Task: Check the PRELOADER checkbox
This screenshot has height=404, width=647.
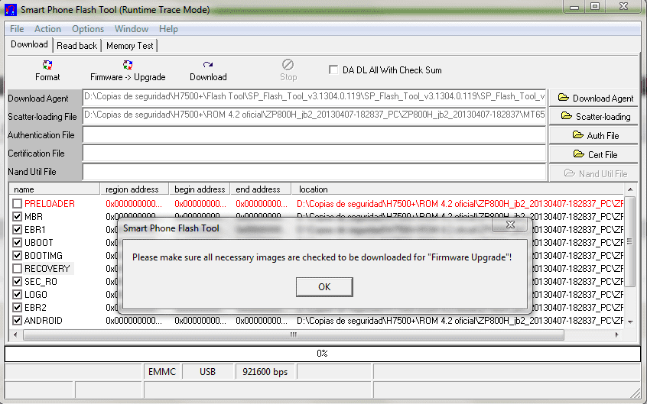Action: click(17, 204)
